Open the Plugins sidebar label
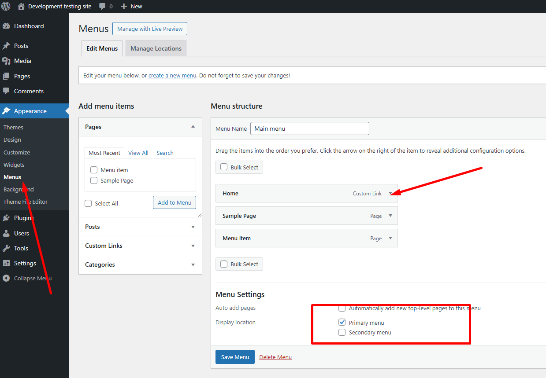546x378 pixels. [24, 218]
